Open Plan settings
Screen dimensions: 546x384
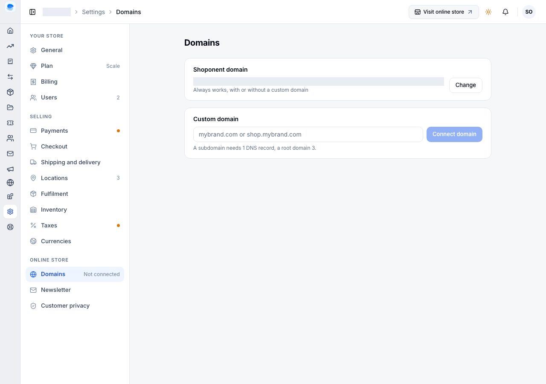click(75, 66)
